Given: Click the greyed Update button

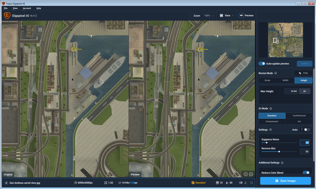Looking at the screenshot, I should pos(305,64).
